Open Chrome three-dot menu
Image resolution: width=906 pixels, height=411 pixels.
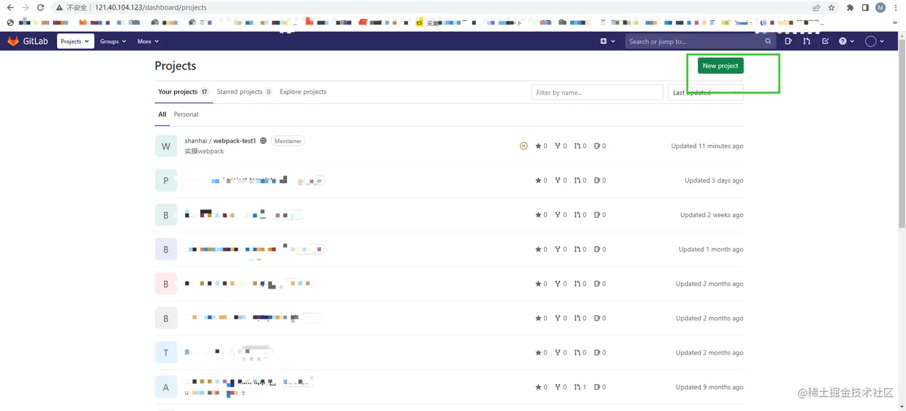click(895, 8)
